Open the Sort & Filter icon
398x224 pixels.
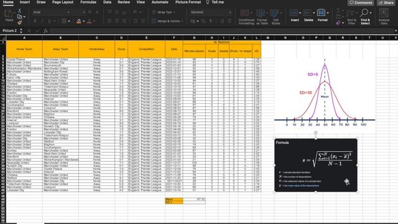[x=350, y=12]
